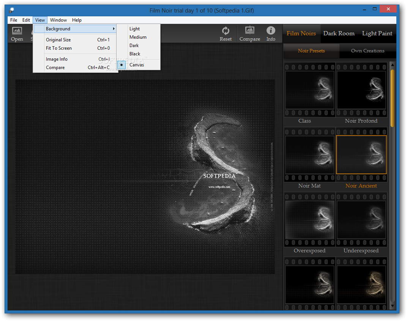407x321 pixels.
Task: Select Original Size menu entry
Action: pos(76,40)
